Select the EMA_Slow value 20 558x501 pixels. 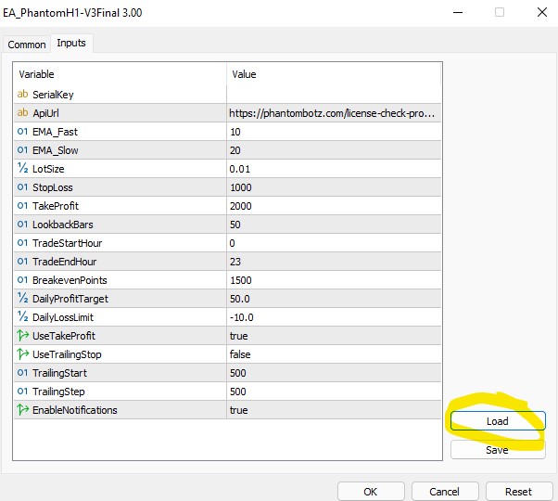pyautogui.click(x=334, y=150)
